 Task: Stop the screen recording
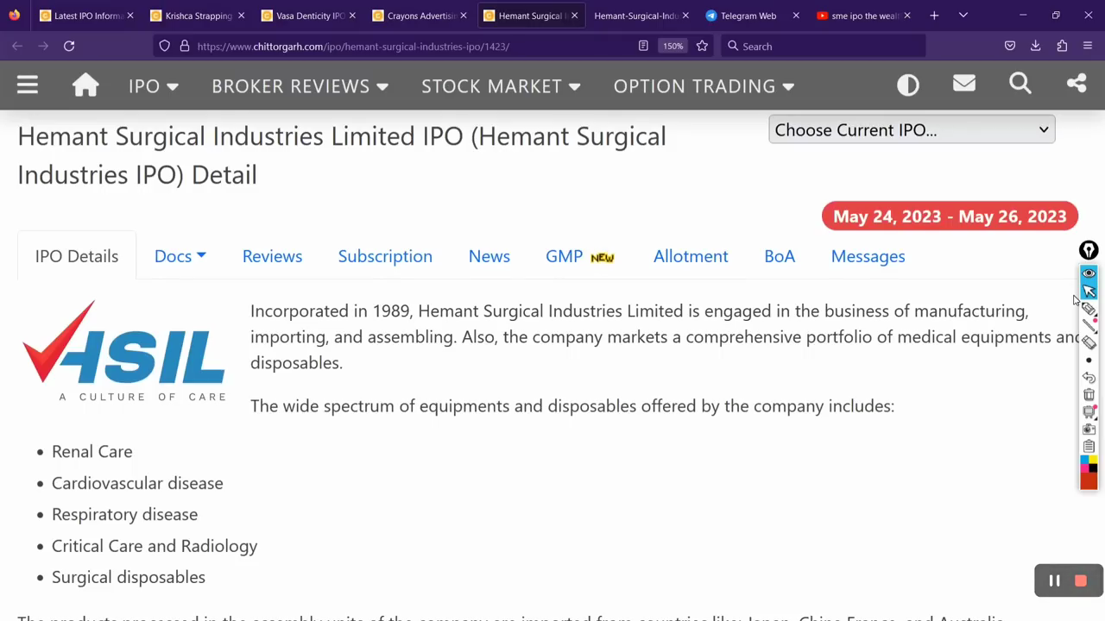(x=1081, y=580)
